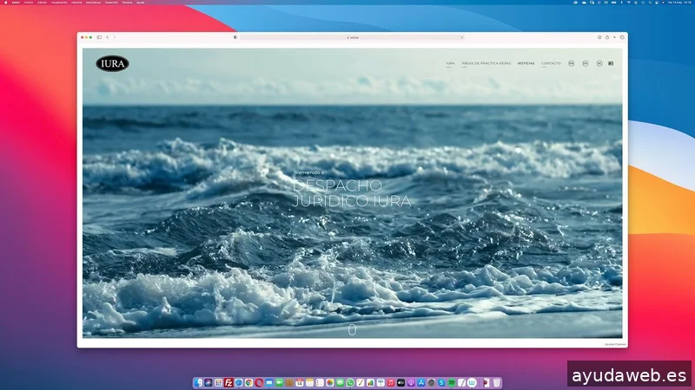Click the Safari address bar
The height and width of the screenshot is (390, 695).
pyautogui.click(x=352, y=37)
